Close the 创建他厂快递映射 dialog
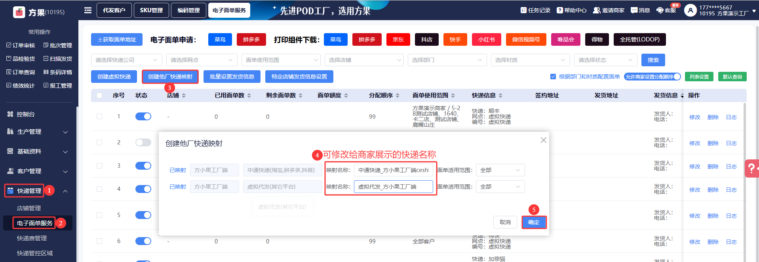The image size is (759, 262). point(544,140)
